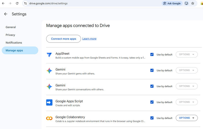Click 'Share your Gemini gems with others.' text
203x129 pixels.
(x=75, y=73)
